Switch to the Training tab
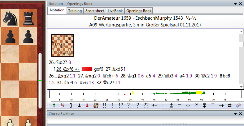The height and width of the screenshot is (126, 244). pyautogui.click(x=75, y=11)
